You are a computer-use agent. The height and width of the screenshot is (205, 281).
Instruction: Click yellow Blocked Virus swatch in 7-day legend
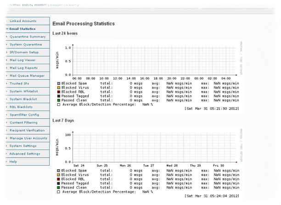coord(58,175)
